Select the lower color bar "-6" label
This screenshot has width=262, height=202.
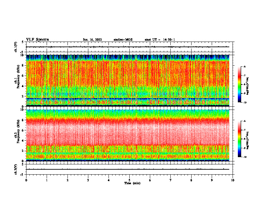click(x=244, y=121)
